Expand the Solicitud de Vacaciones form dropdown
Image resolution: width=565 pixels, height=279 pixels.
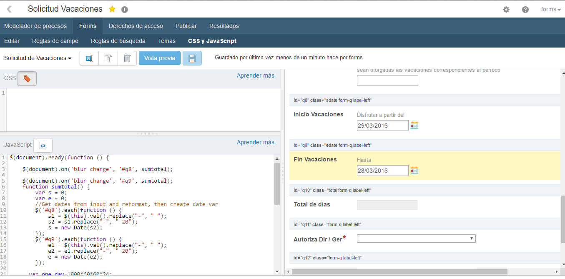click(38, 58)
